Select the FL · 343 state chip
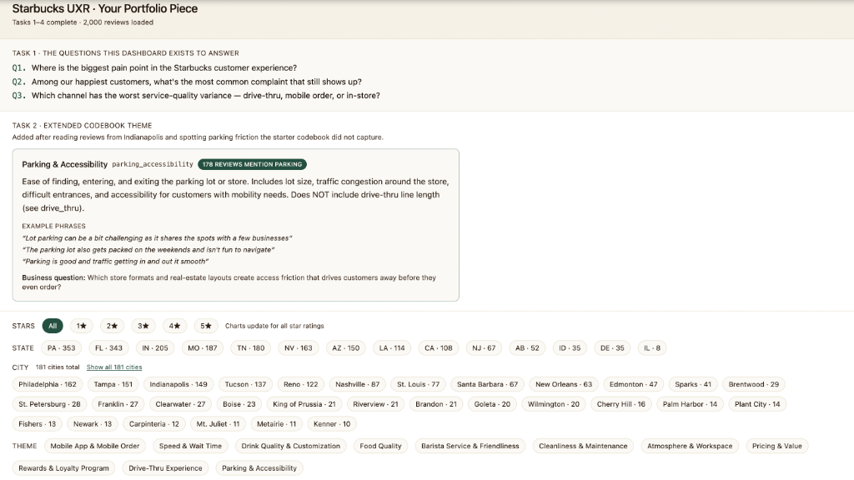The height and width of the screenshot is (480, 854). coord(109,348)
